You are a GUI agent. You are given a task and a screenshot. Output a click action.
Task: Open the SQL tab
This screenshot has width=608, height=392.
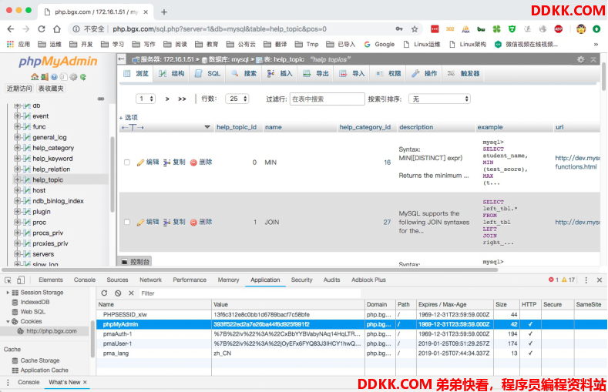coord(207,74)
